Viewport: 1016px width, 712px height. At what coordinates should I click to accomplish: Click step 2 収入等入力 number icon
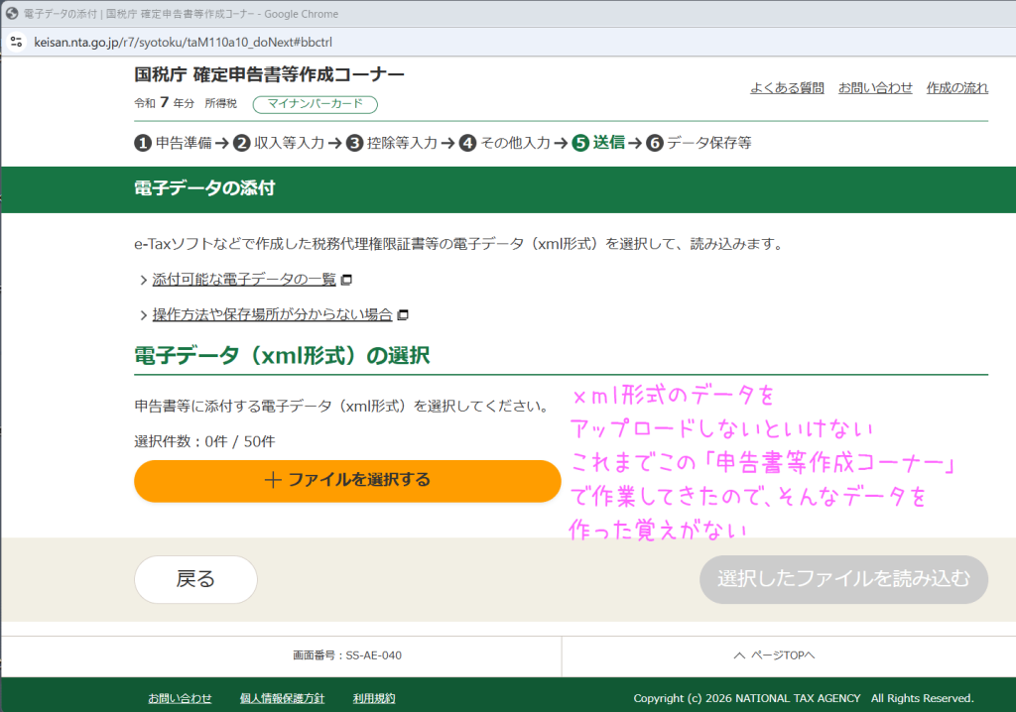242,143
